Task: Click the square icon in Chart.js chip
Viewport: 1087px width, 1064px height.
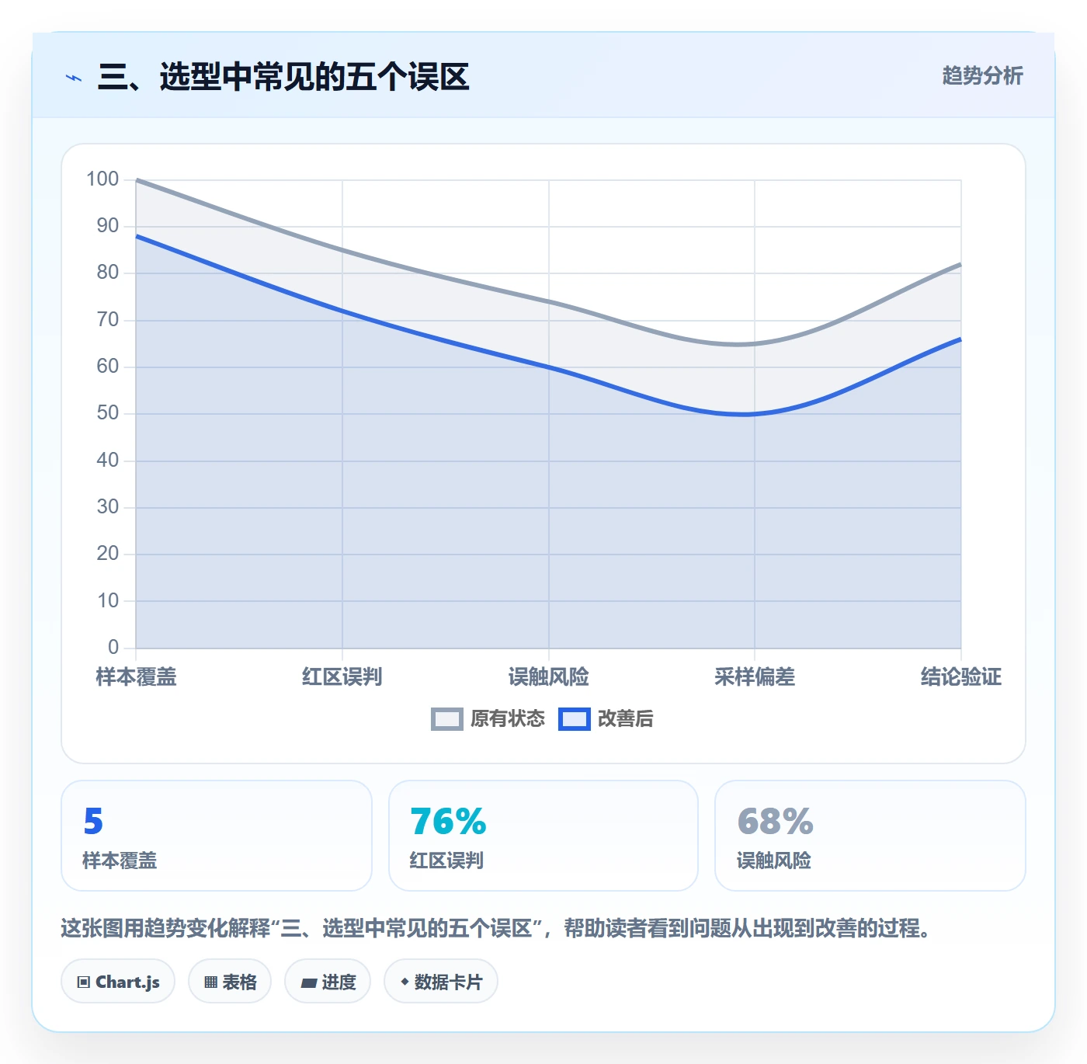Action: tap(84, 982)
